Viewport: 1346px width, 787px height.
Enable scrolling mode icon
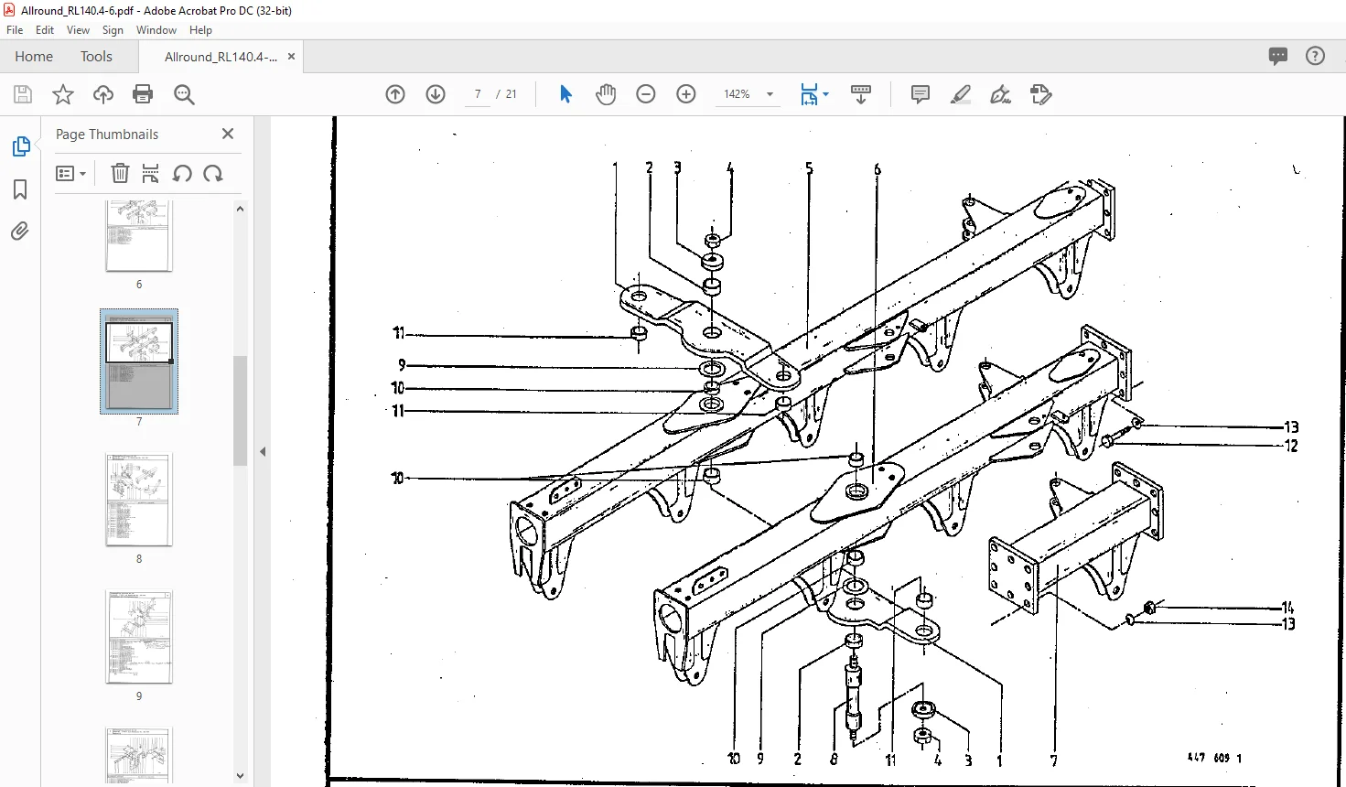pos(861,94)
